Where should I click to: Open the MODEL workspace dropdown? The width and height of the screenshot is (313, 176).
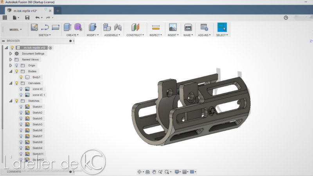[x=16, y=29]
